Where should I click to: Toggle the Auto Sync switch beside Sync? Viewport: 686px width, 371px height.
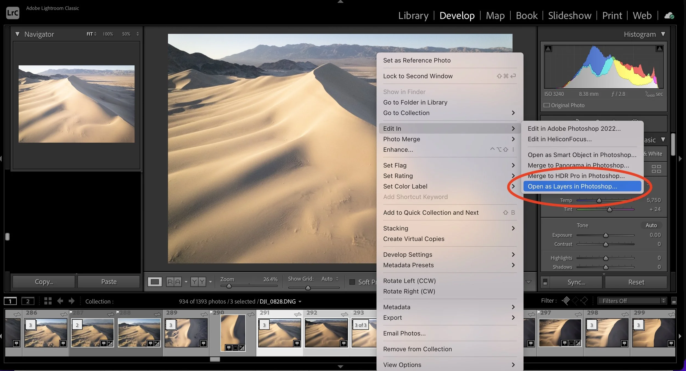click(545, 282)
